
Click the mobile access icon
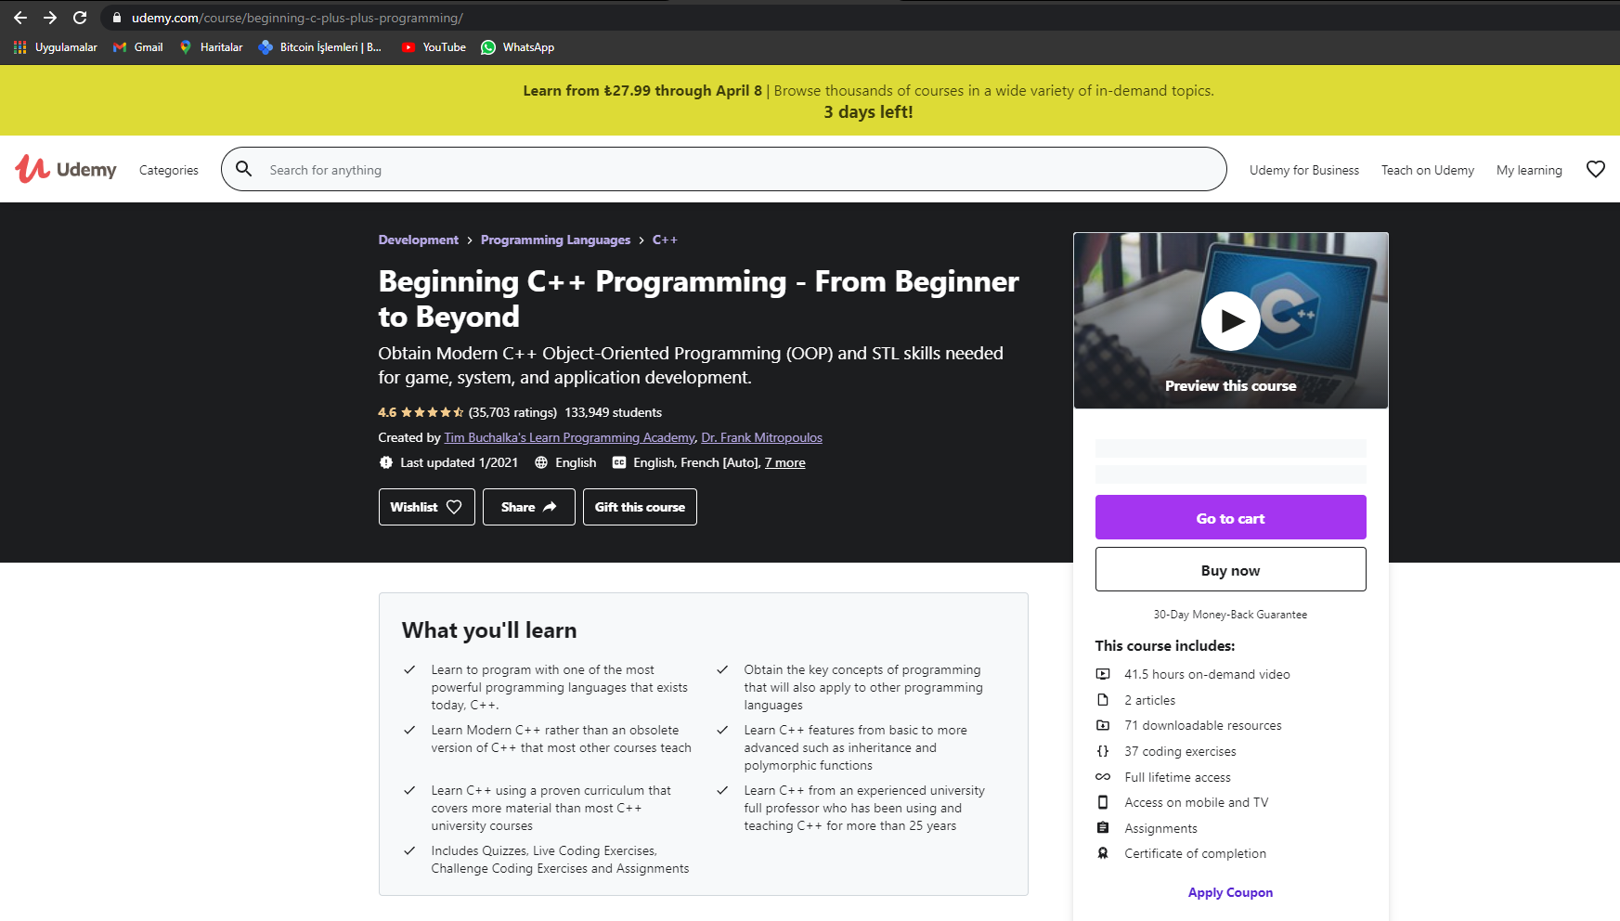(x=1103, y=802)
